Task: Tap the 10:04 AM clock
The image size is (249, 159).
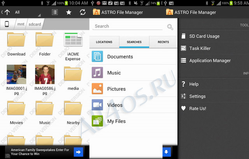Action: point(79,3)
